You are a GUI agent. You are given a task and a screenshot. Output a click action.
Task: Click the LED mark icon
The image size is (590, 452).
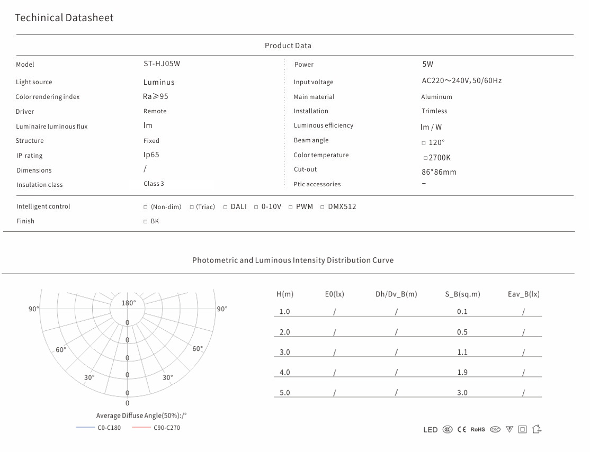click(430, 430)
